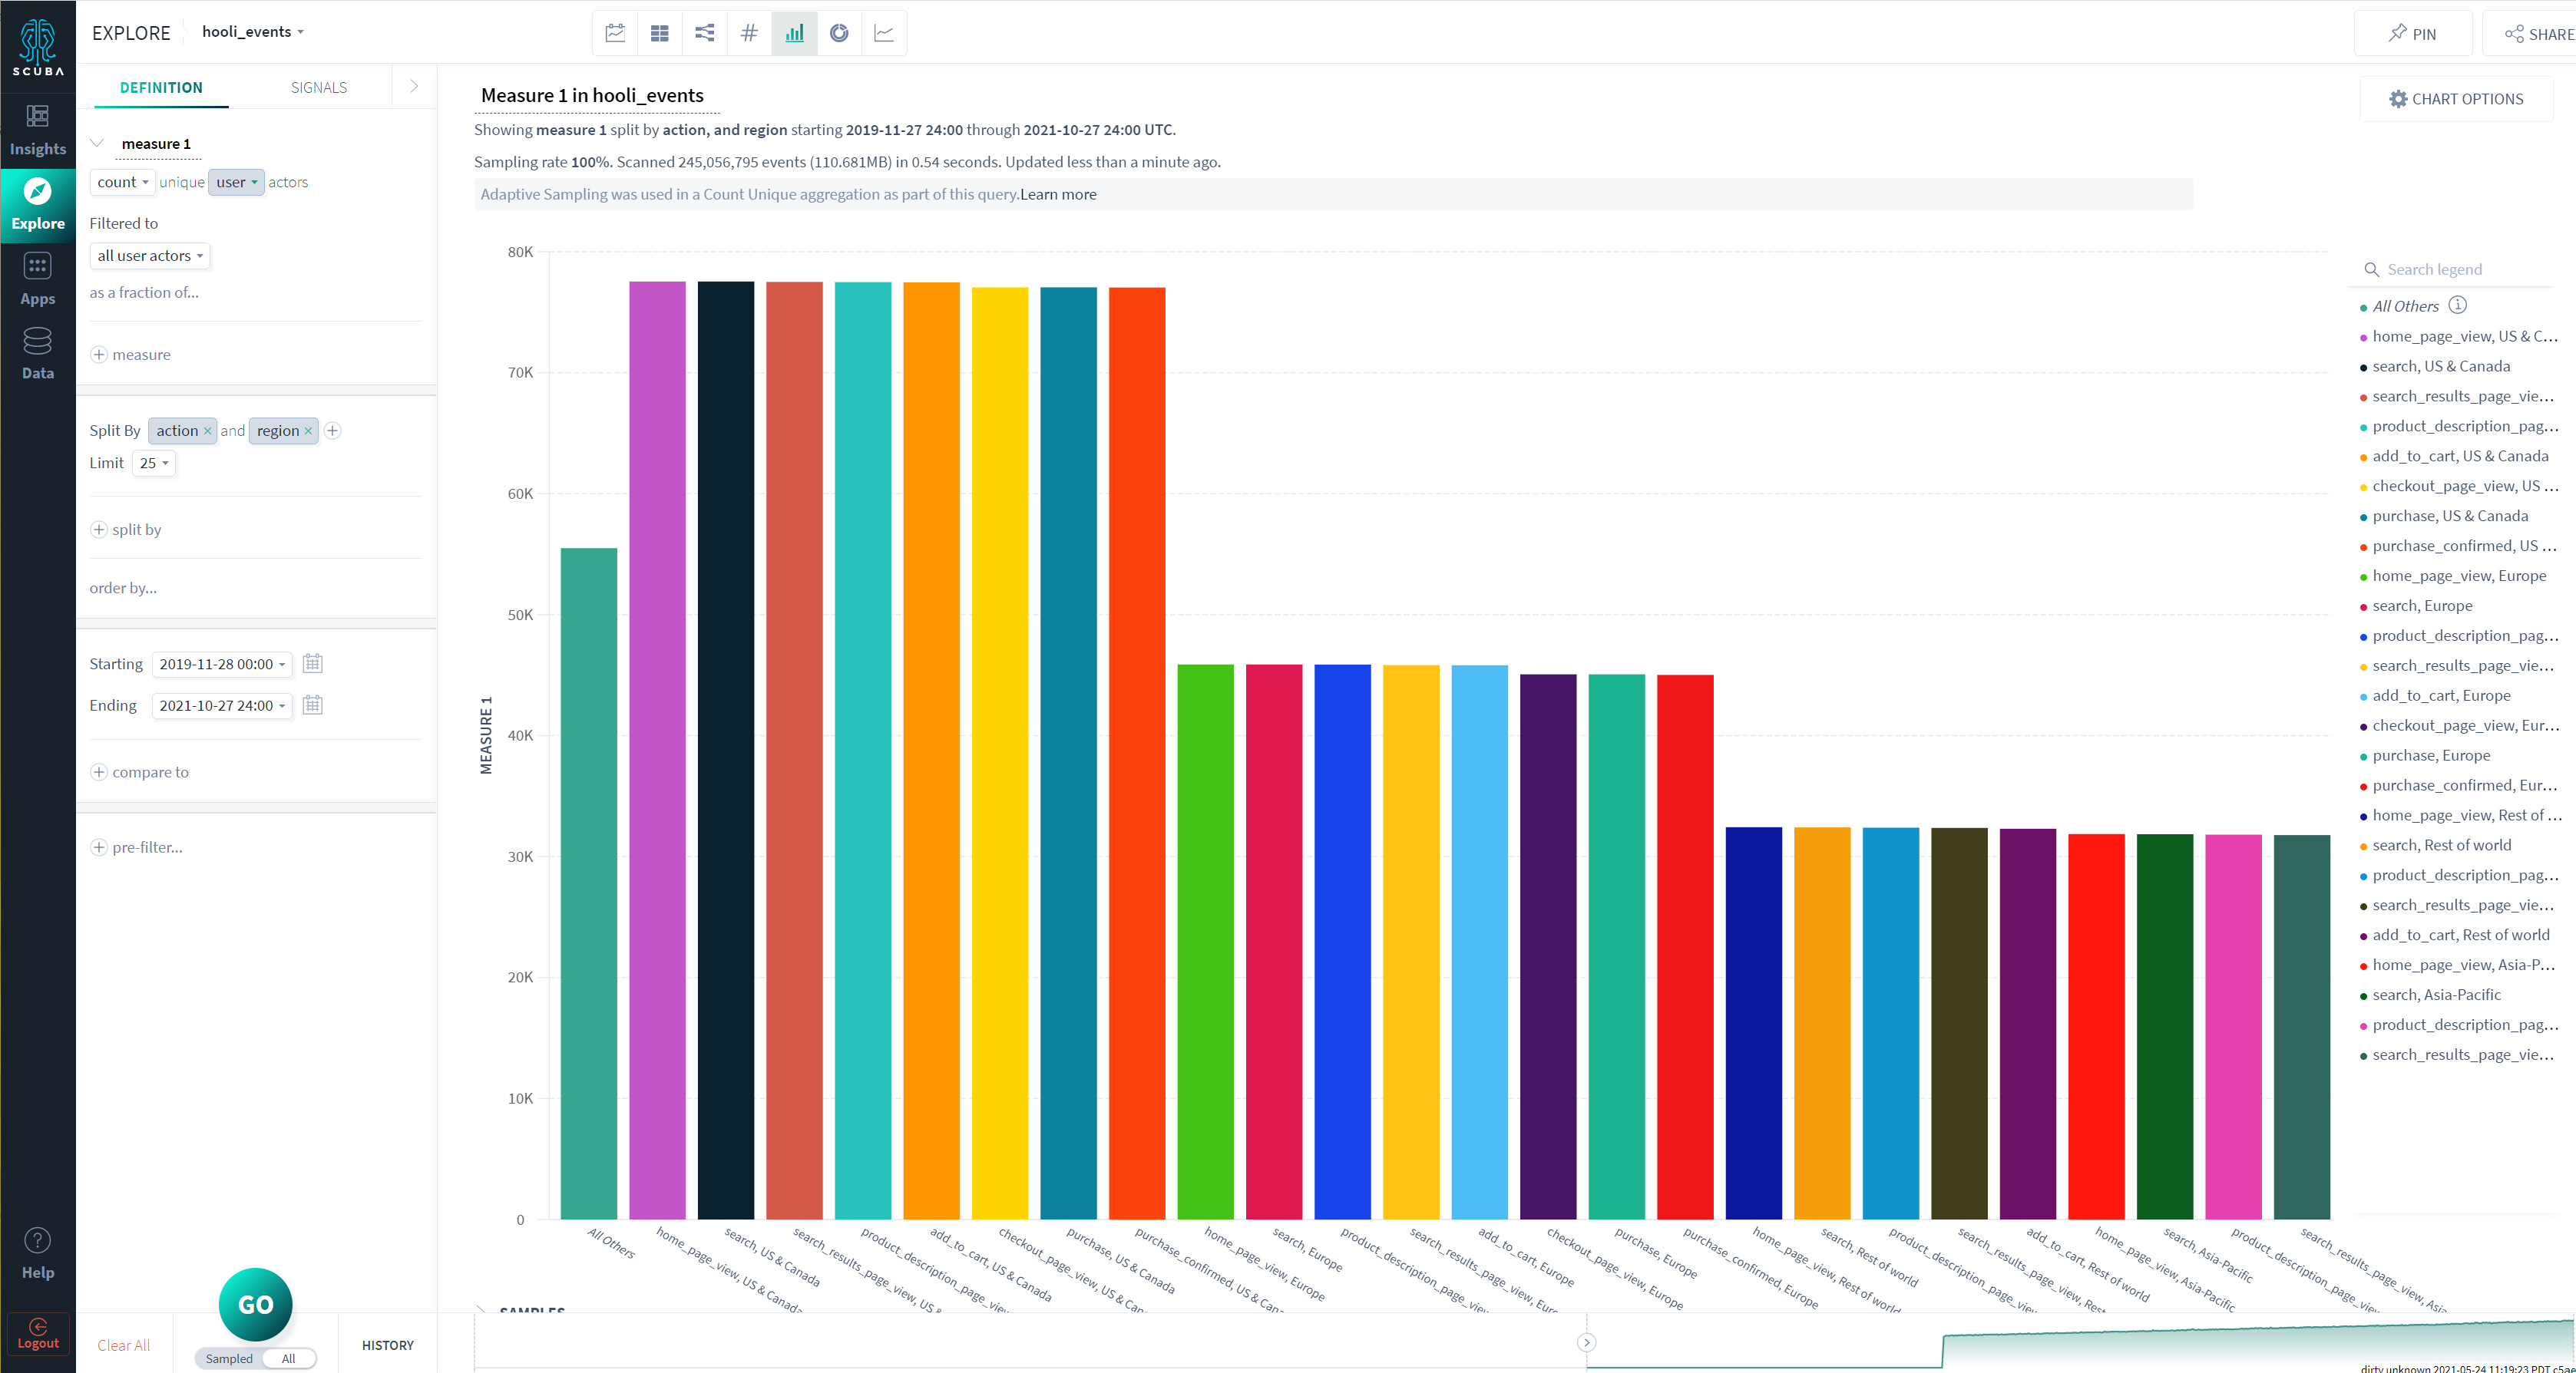
Task: Click the purple home_page_view US & Canada bar
Action: (657, 751)
